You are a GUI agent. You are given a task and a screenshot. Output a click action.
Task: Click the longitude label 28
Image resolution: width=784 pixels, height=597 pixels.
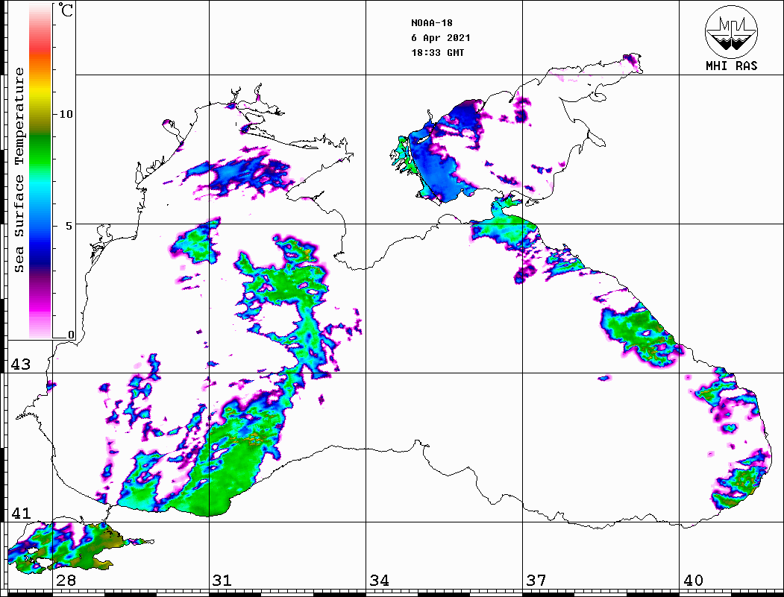66,581
